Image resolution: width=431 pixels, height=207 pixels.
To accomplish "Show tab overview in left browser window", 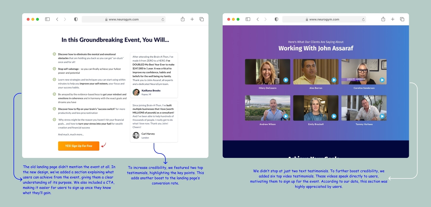I will (202, 19).
